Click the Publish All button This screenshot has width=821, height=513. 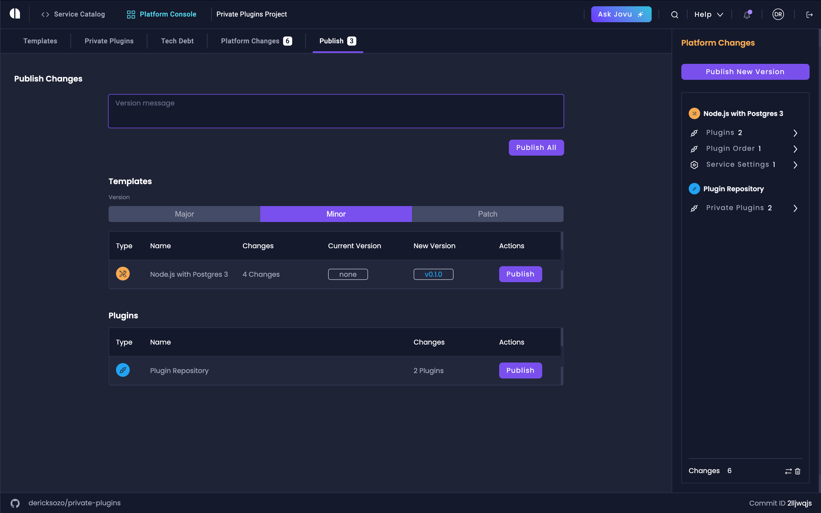[536, 148]
